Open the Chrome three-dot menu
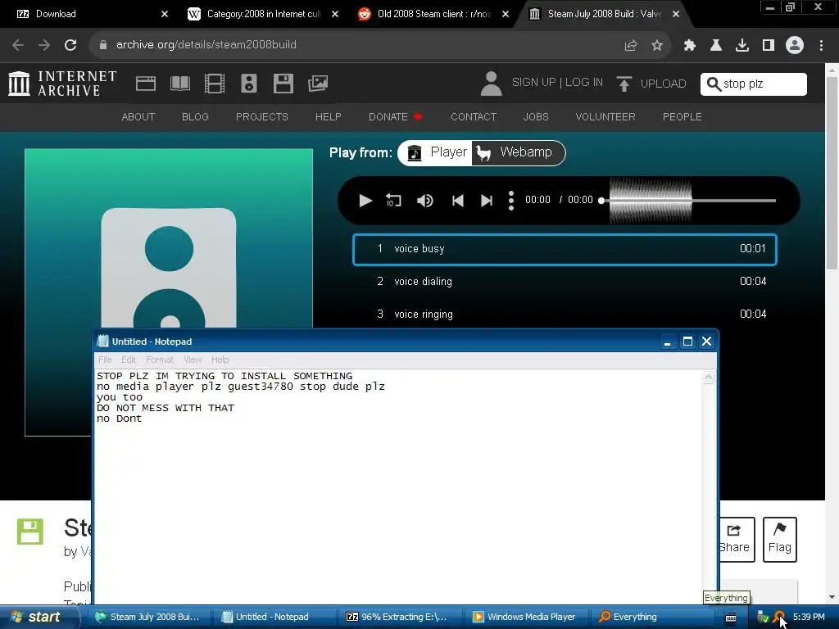Image resolution: width=839 pixels, height=629 pixels. click(x=821, y=46)
